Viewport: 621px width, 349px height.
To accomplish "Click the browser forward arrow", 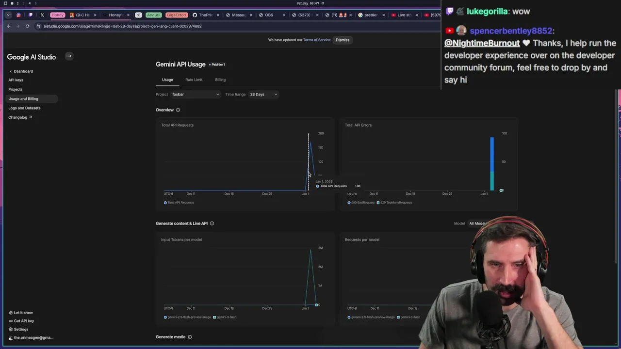I will (18, 26).
